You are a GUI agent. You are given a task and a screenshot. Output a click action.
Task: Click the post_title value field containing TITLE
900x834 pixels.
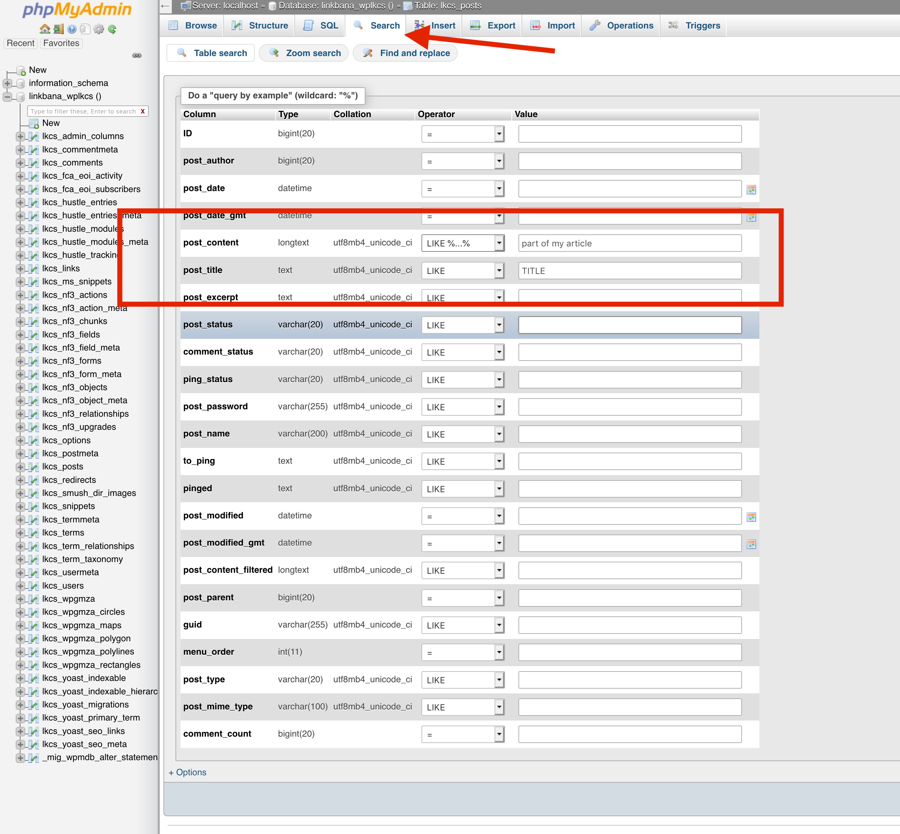629,270
